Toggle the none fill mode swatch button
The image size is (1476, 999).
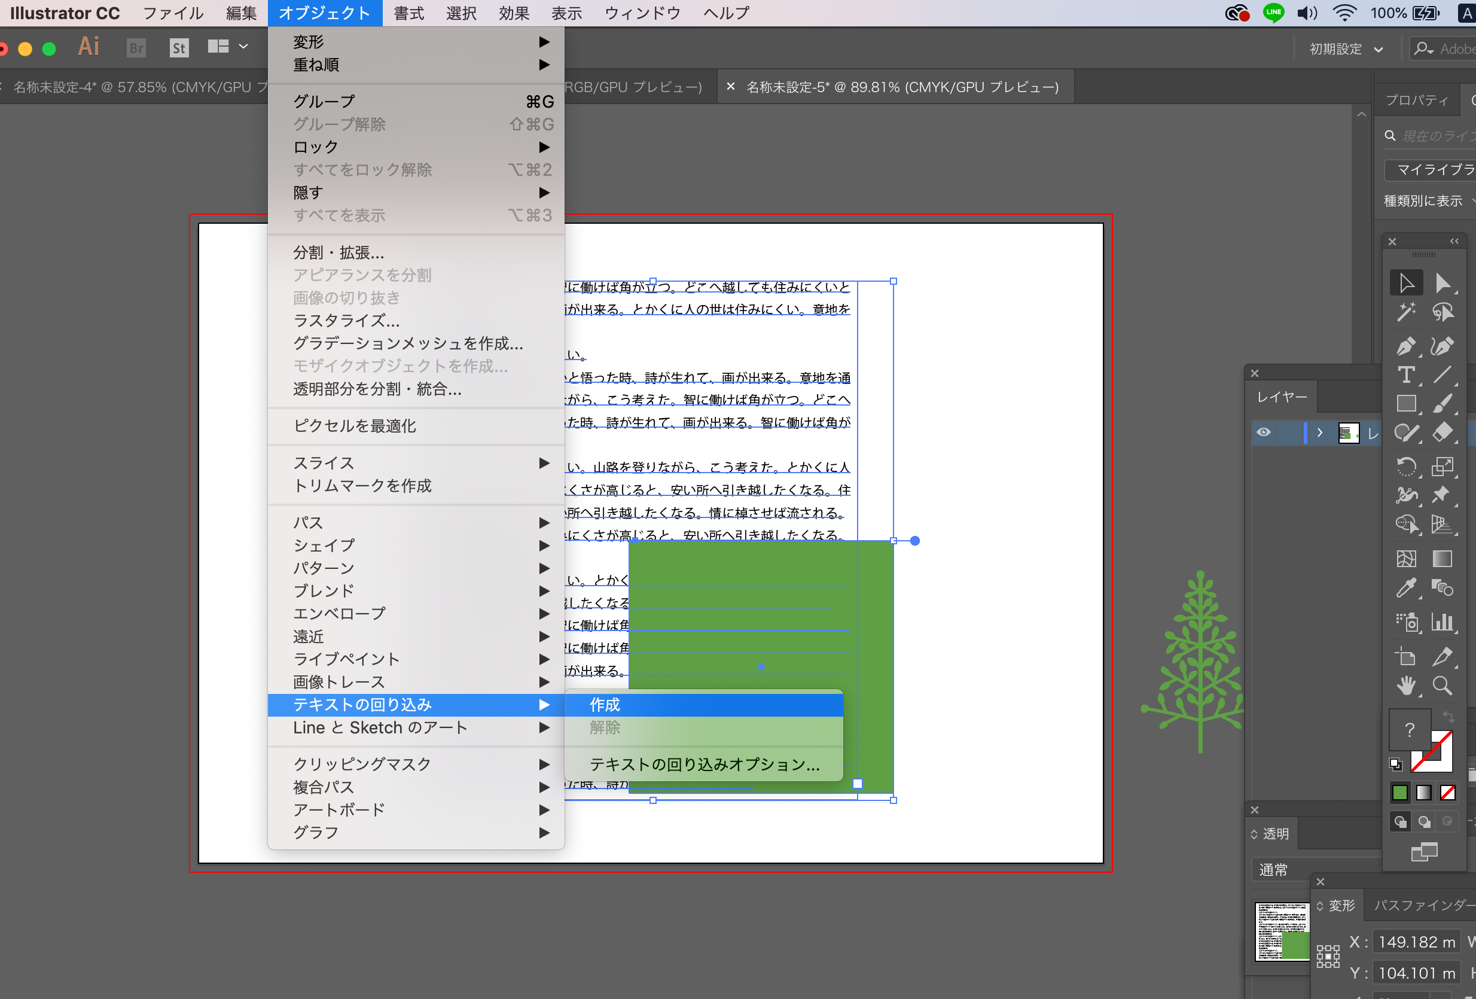1447,792
